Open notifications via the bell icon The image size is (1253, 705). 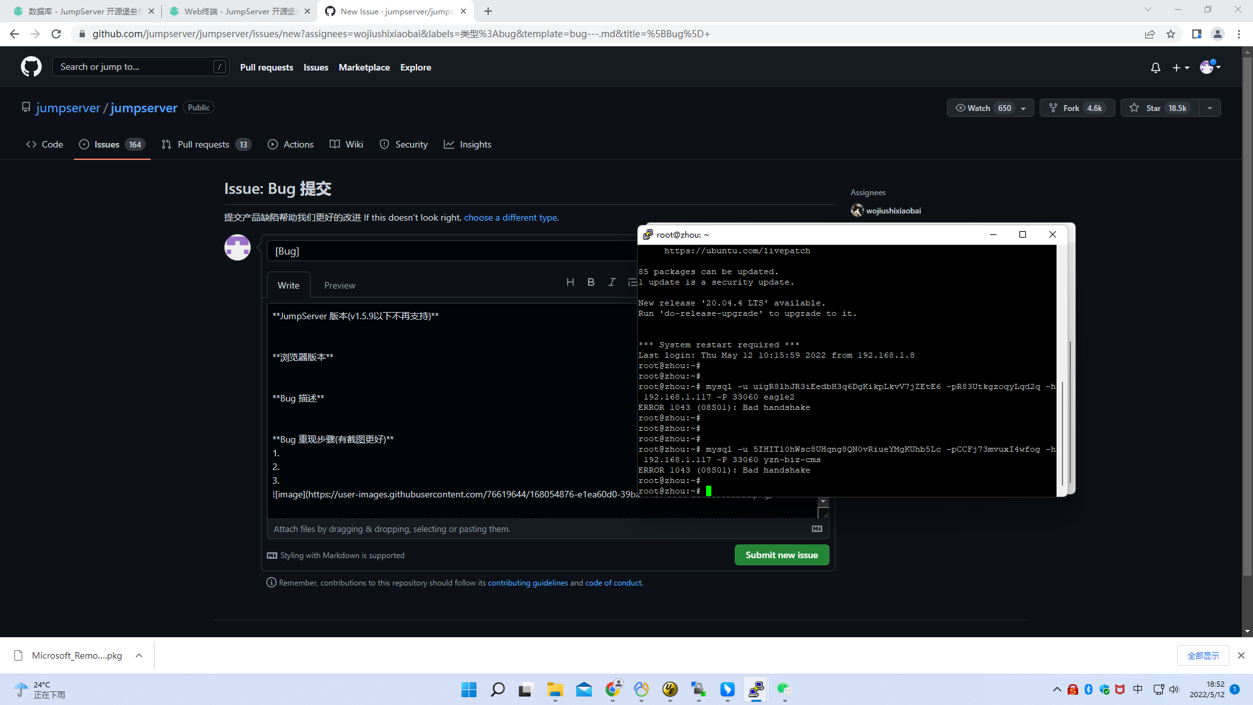[1155, 67]
